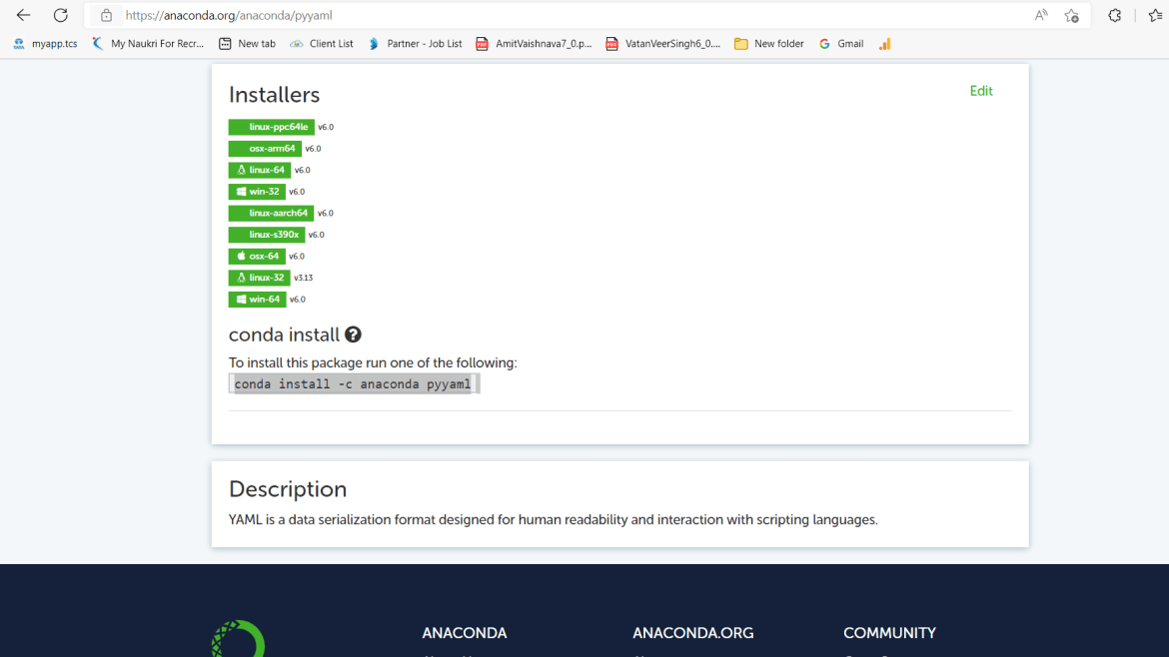Open VatanVeerSingh6_0... PDF bookmark
Viewport: 1169px width, 657px height.
pos(663,44)
